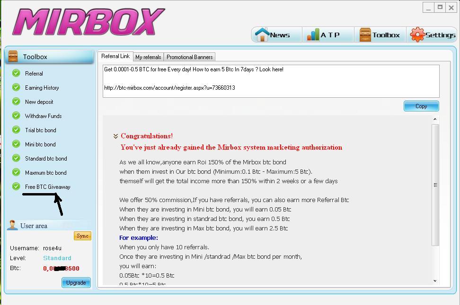
Task: Copy the referral link with Copy button
Action: coord(421,106)
